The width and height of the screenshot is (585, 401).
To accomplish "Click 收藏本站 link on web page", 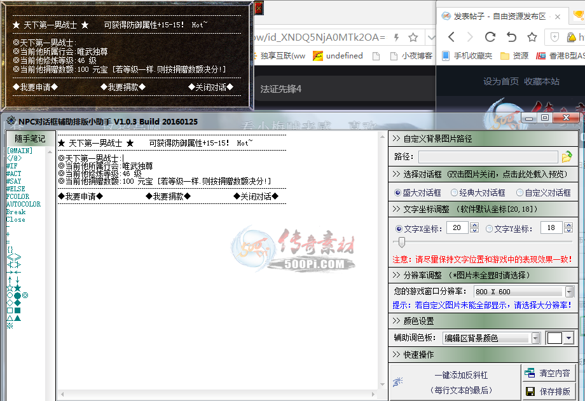I will coord(541,81).
